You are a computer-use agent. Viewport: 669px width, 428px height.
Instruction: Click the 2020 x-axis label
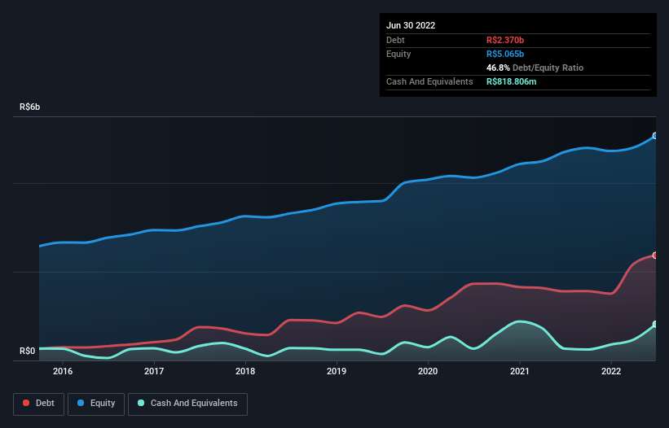tap(428, 371)
